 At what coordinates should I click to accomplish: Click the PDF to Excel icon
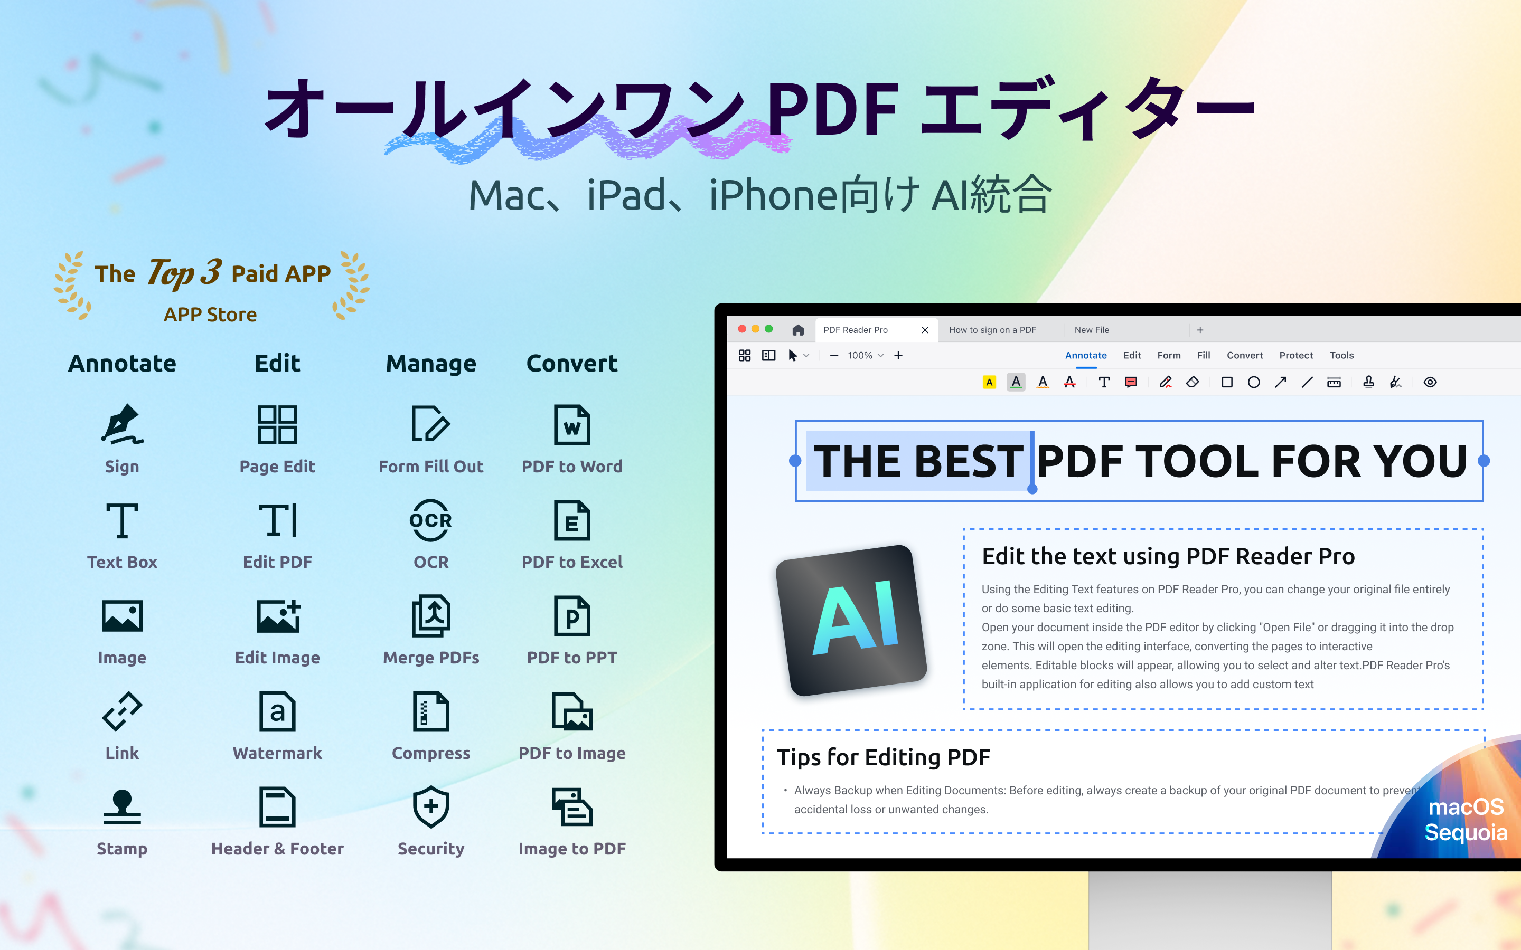572,520
